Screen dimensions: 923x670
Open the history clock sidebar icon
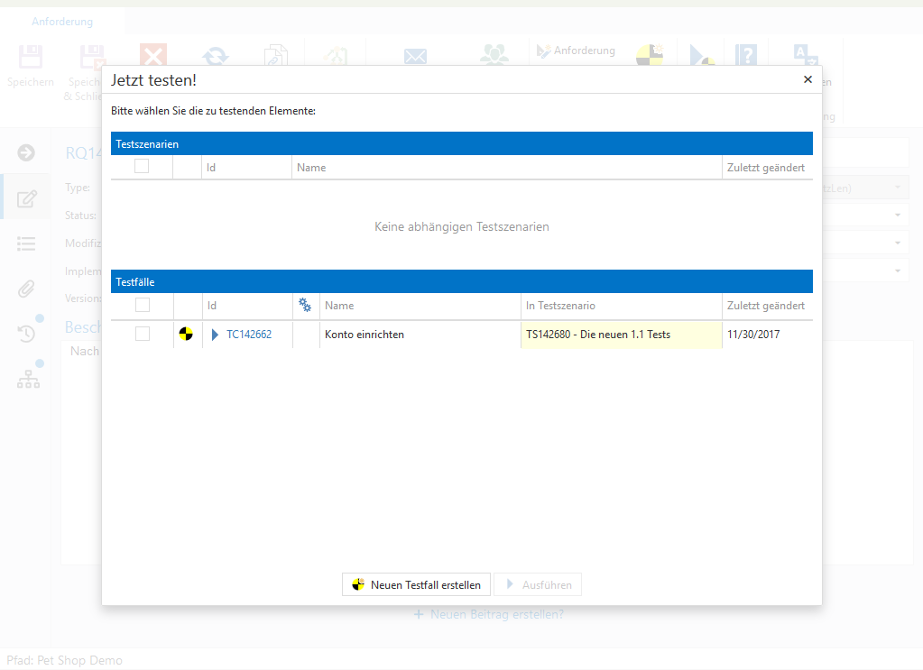point(26,334)
